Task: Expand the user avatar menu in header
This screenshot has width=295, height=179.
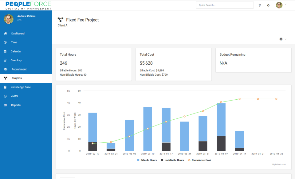Action: (x=281, y=5)
